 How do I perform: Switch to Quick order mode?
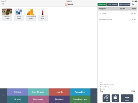tap(102, 4)
